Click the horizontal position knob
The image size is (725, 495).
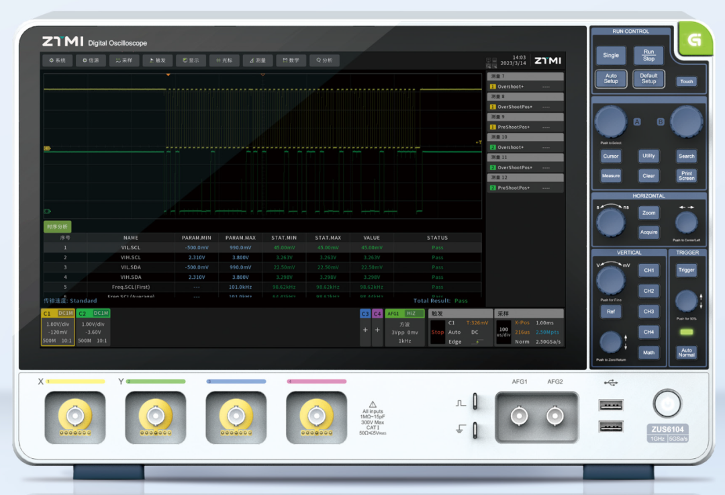[686, 223]
